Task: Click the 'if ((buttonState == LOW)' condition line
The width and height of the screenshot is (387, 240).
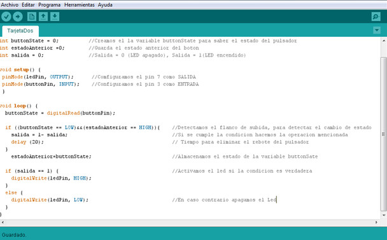Action: 83,127
